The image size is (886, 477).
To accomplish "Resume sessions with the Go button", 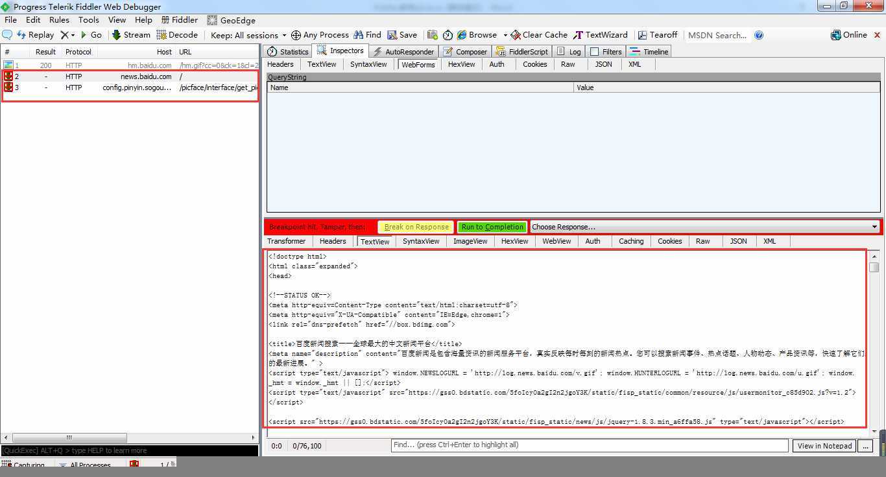I will click(x=91, y=35).
